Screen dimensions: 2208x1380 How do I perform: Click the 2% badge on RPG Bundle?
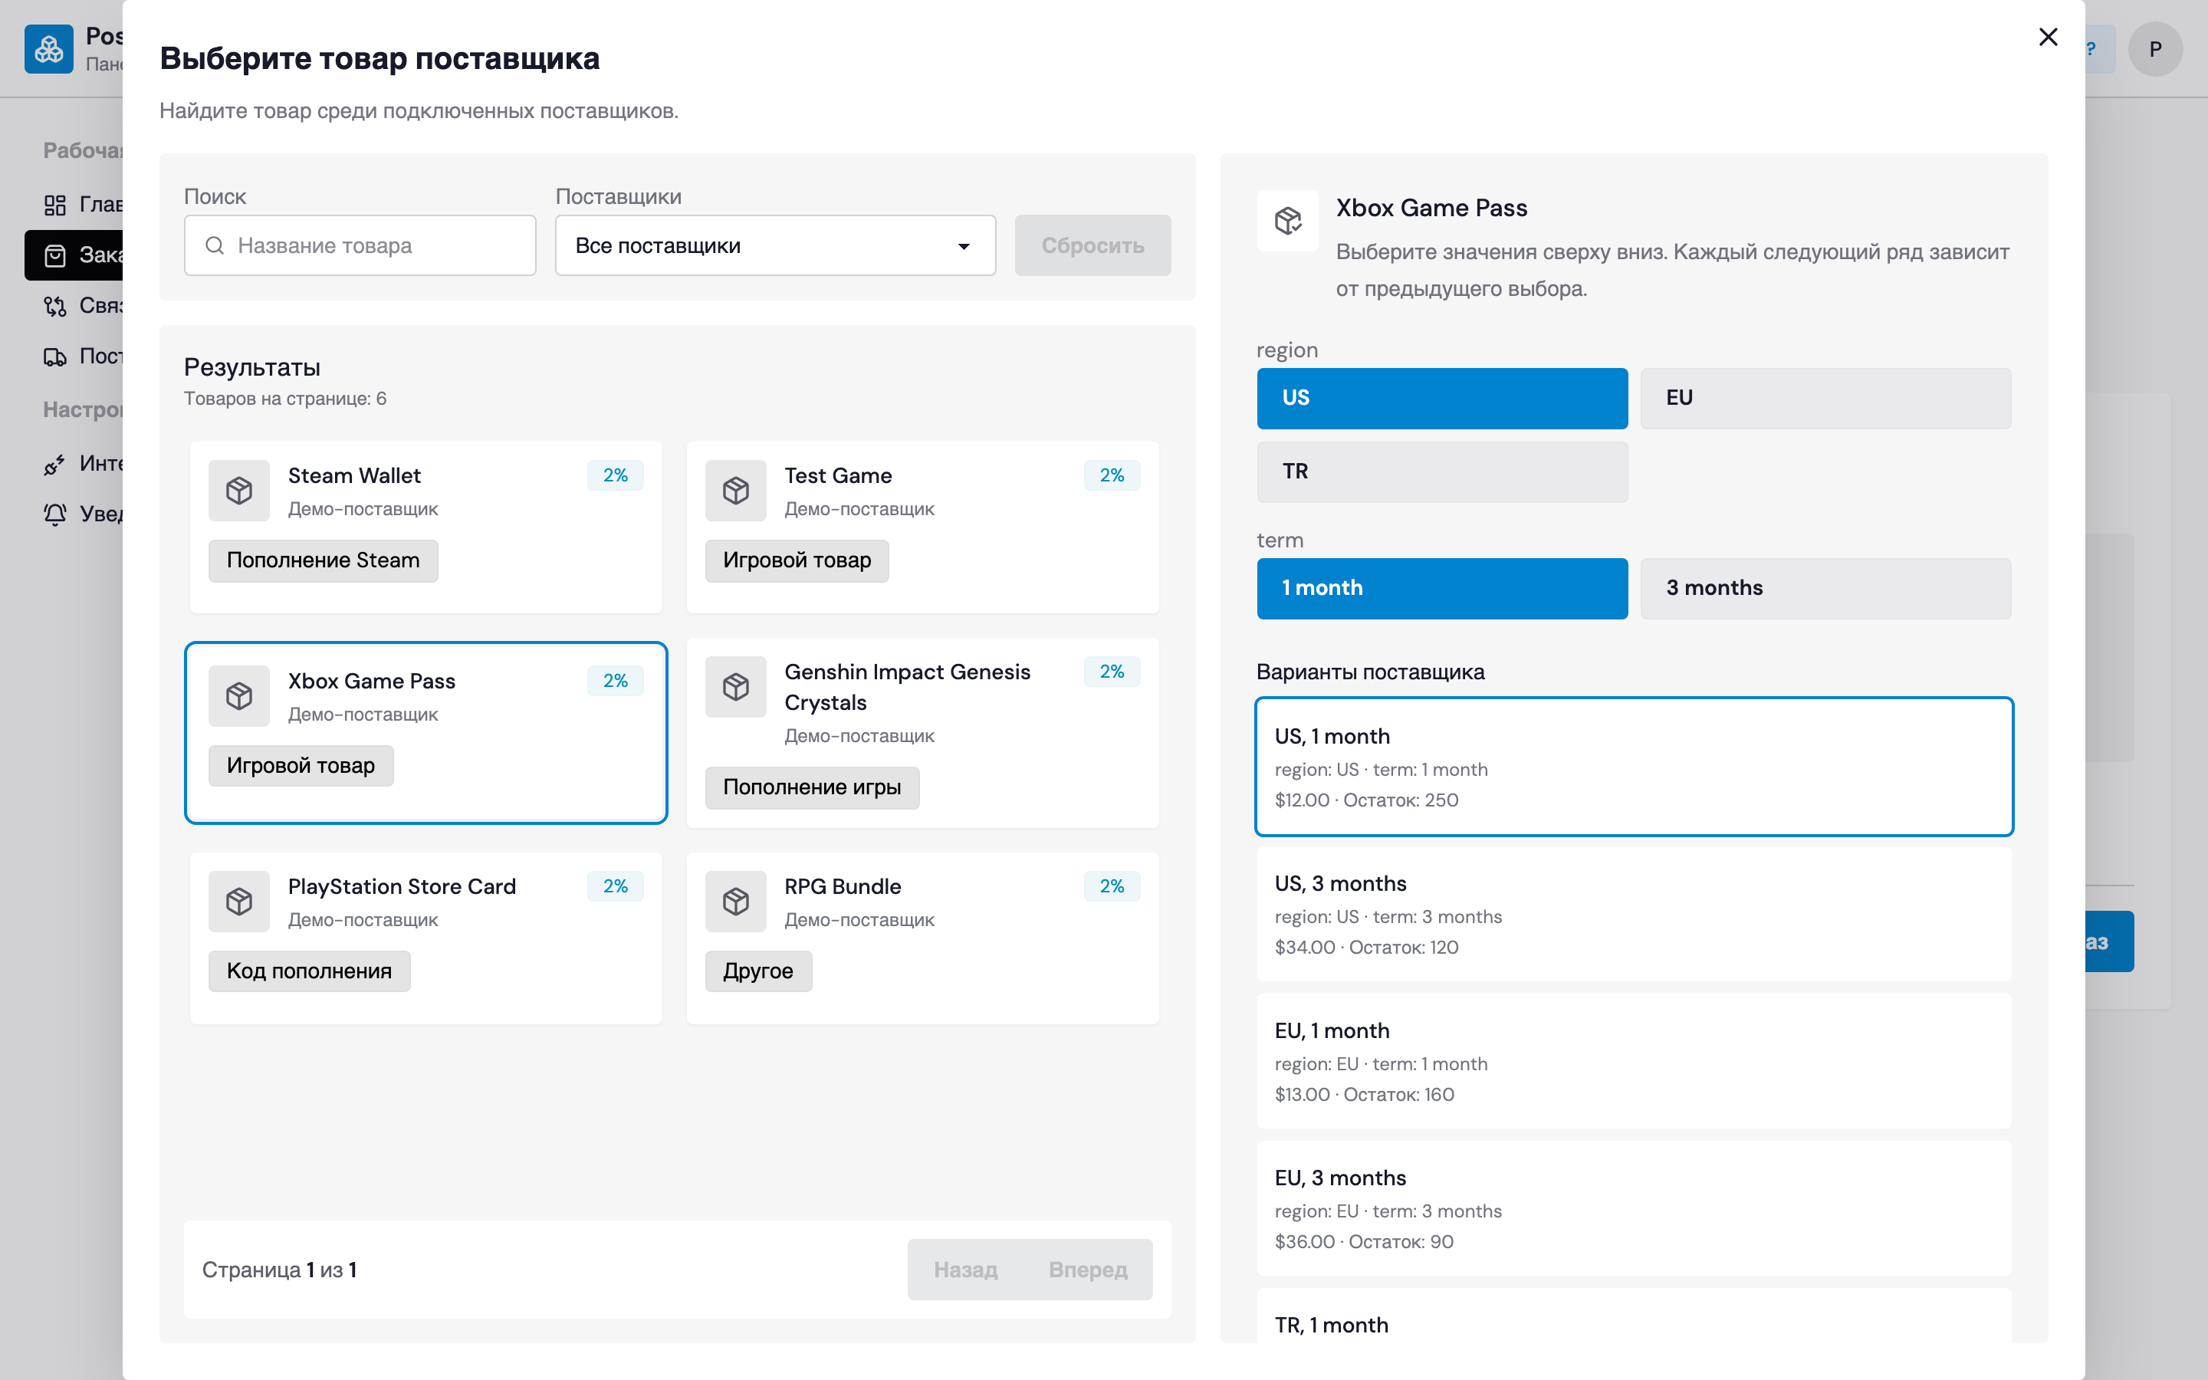pyautogui.click(x=1112, y=886)
